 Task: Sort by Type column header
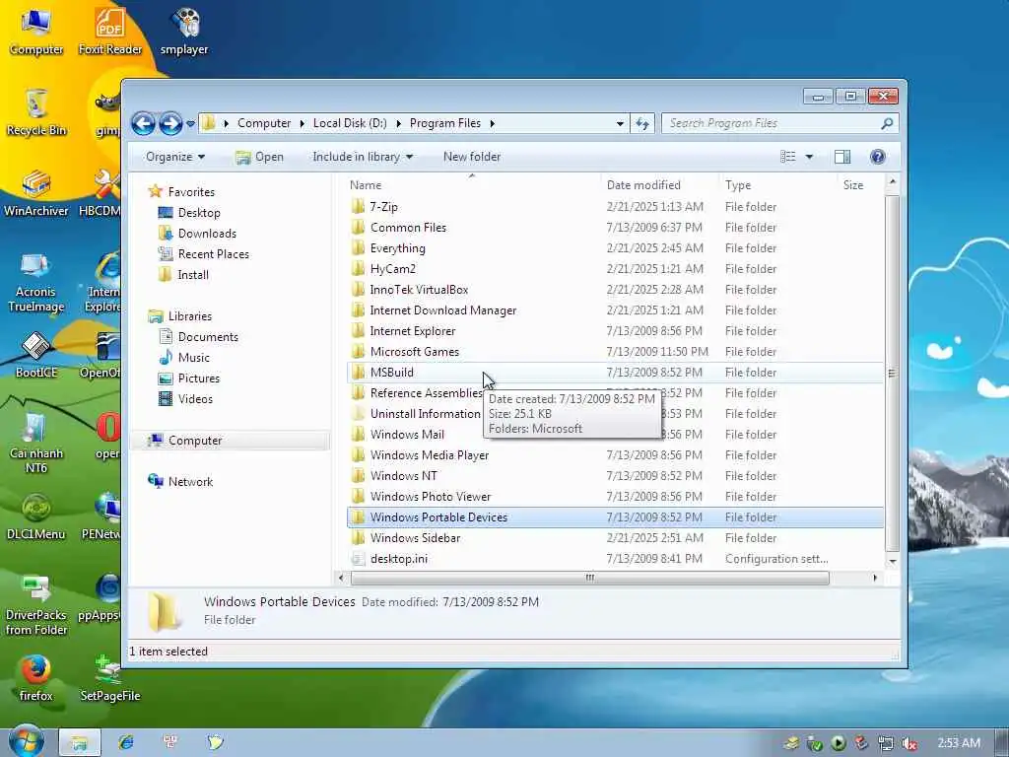(x=738, y=185)
